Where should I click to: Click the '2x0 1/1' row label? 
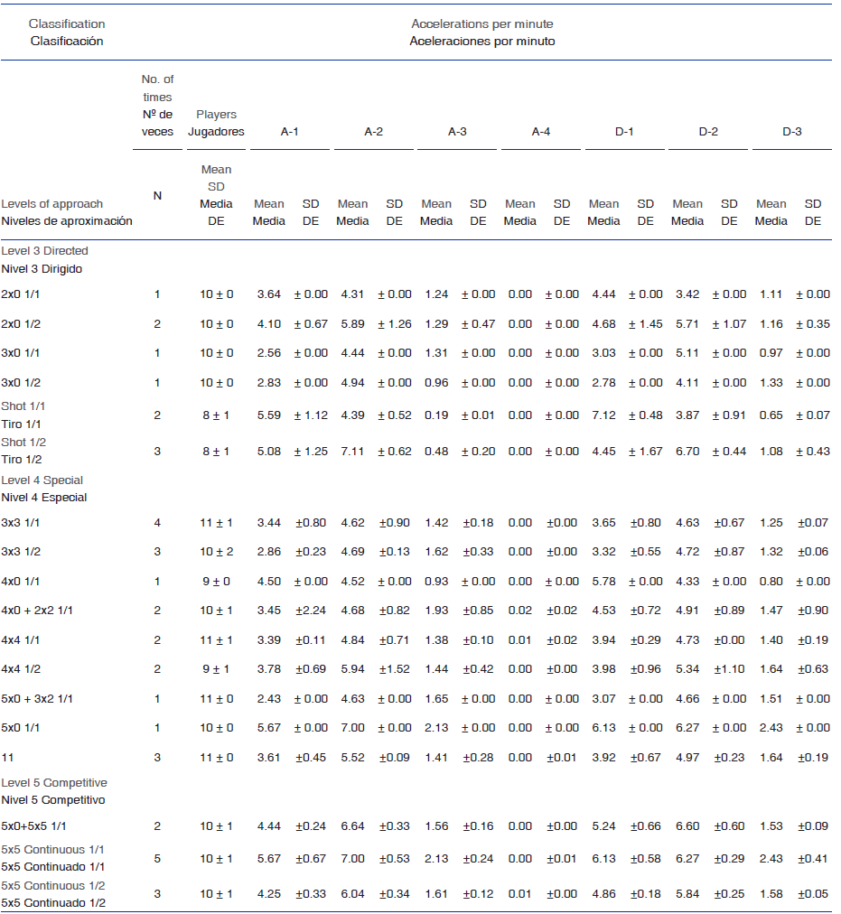tap(22, 294)
